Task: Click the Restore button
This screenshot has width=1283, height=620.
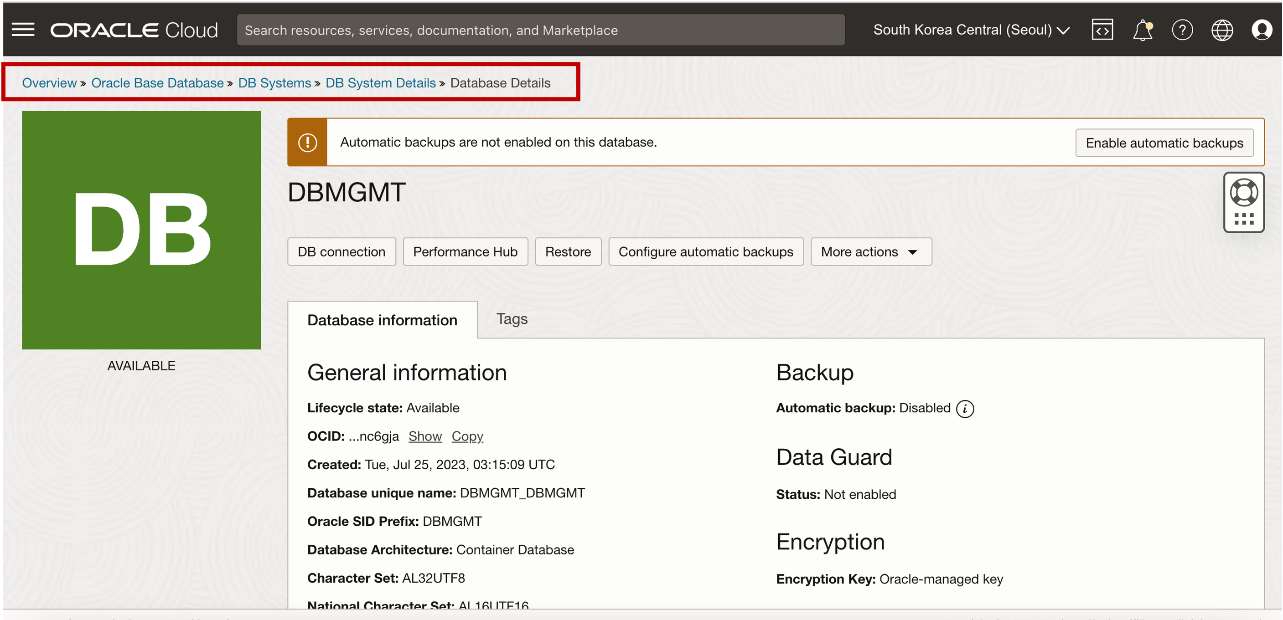Action: pyautogui.click(x=568, y=252)
